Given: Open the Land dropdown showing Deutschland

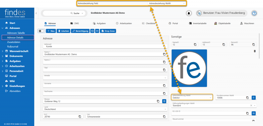Looking at the screenshot, I should point(105,109).
